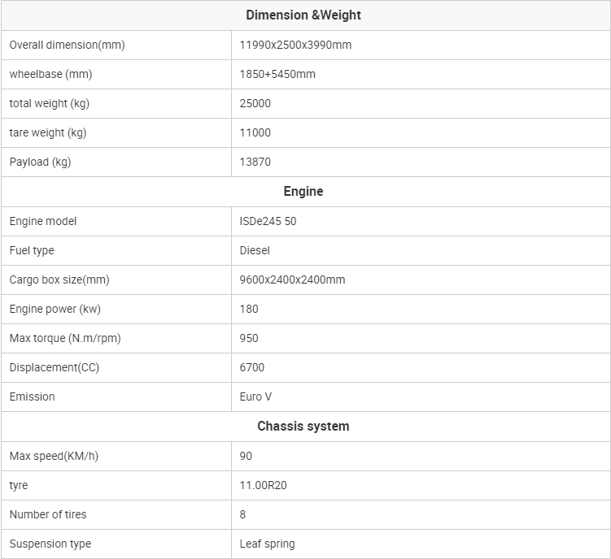Click the Chassis system section header
Screen dimensions: 611x559
(x=303, y=427)
